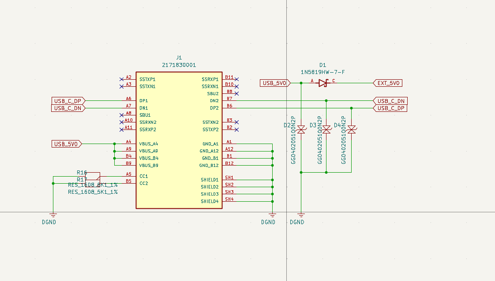Click the USB_C_DN global label at pin A7
The width and height of the screenshot is (495, 281).
(68, 108)
